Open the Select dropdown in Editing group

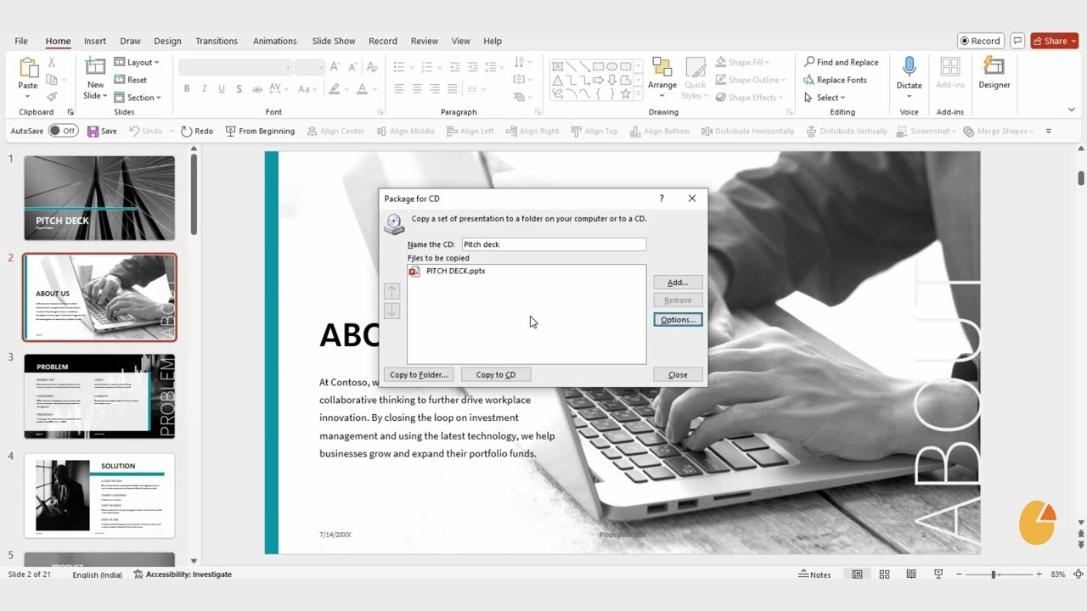pyautogui.click(x=824, y=98)
